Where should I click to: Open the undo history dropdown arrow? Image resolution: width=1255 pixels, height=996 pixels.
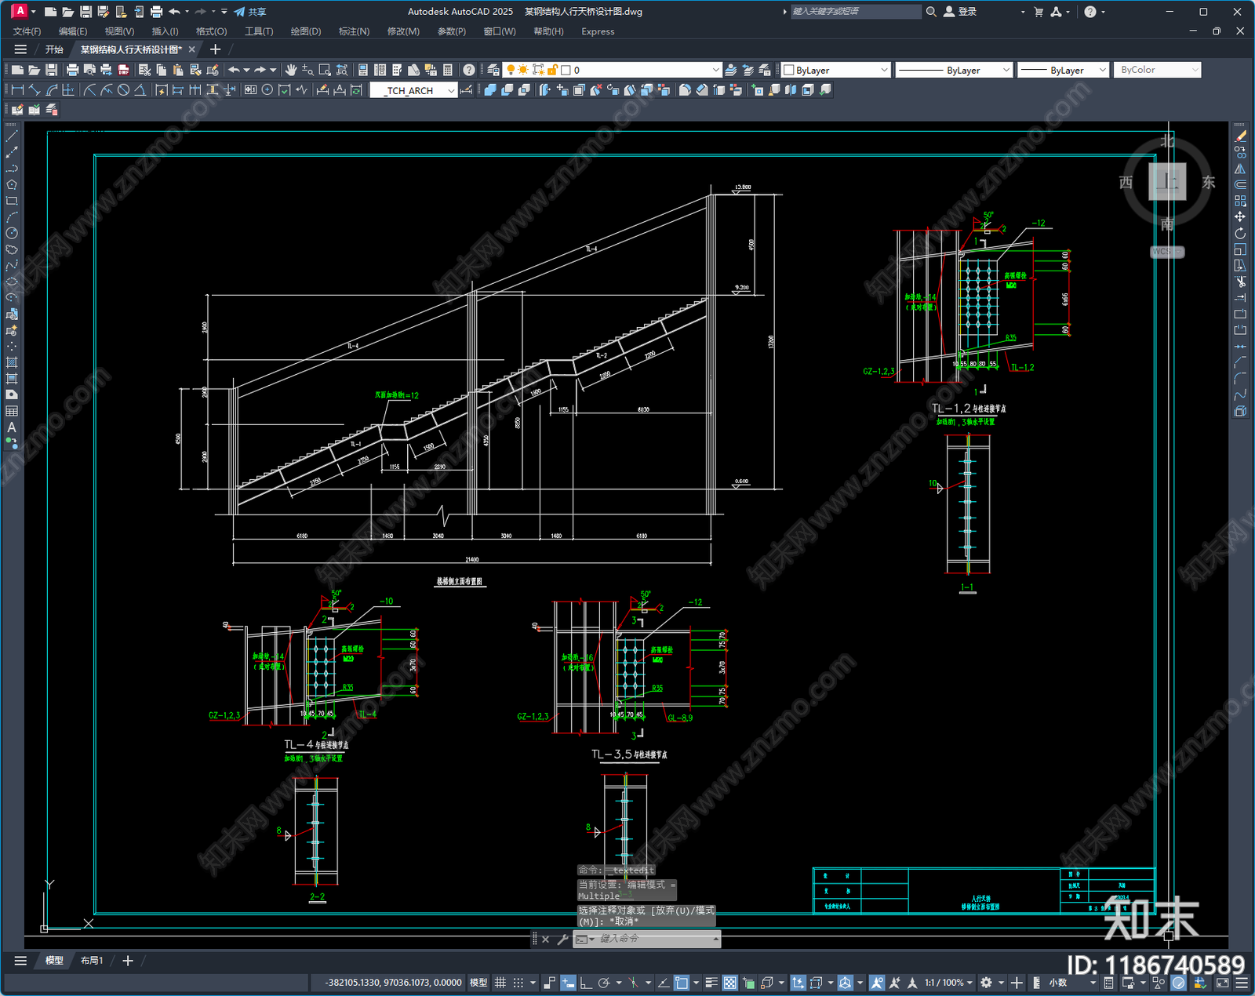[247, 70]
